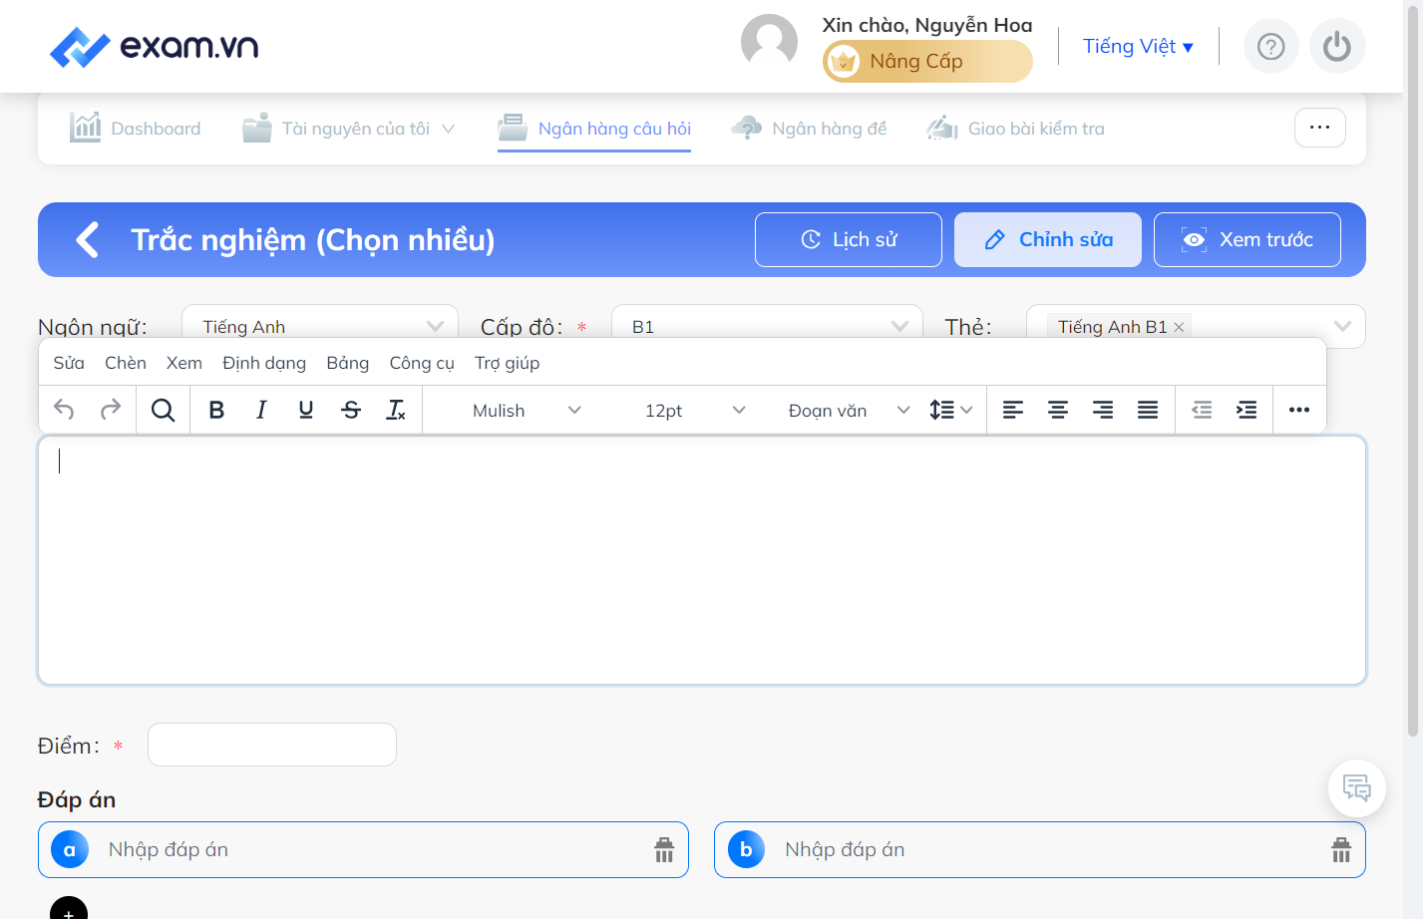Toggle strikethrough formatting
The image size is (1423, 919).
[x=351, y=410]
